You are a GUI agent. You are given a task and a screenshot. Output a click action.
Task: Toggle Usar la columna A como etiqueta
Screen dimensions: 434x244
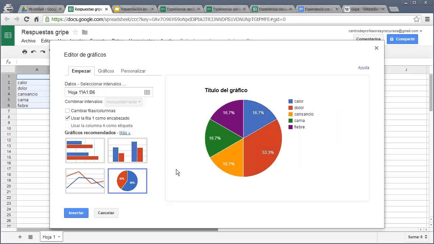[x=67, y=126]
